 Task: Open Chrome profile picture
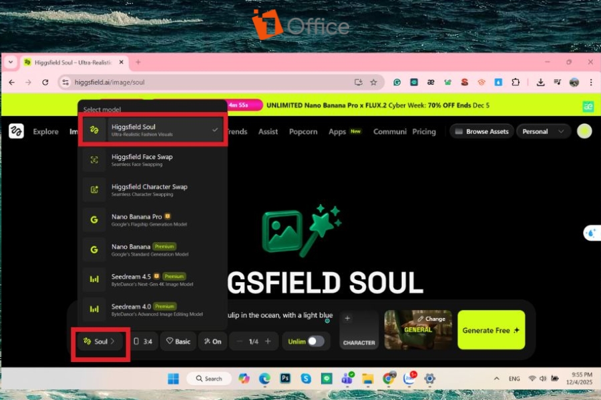[574, 82]
